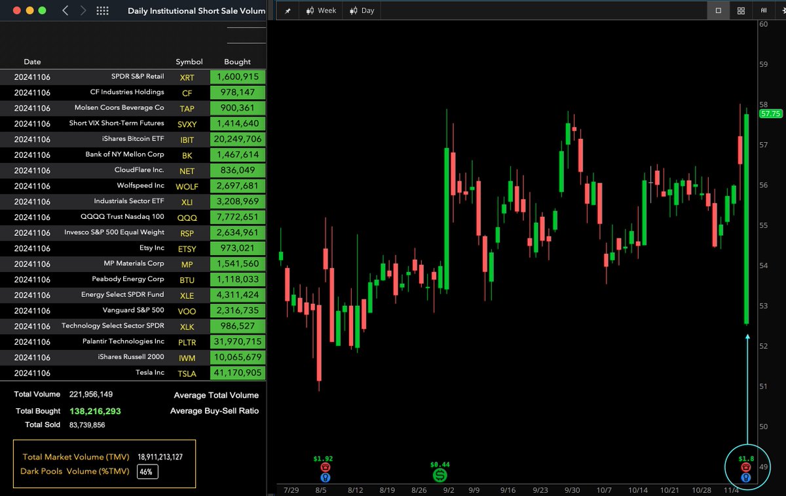Select the WOLF symbol cell
The width and height of the screenshot is (786, 496).
click(x=187, y=186)
